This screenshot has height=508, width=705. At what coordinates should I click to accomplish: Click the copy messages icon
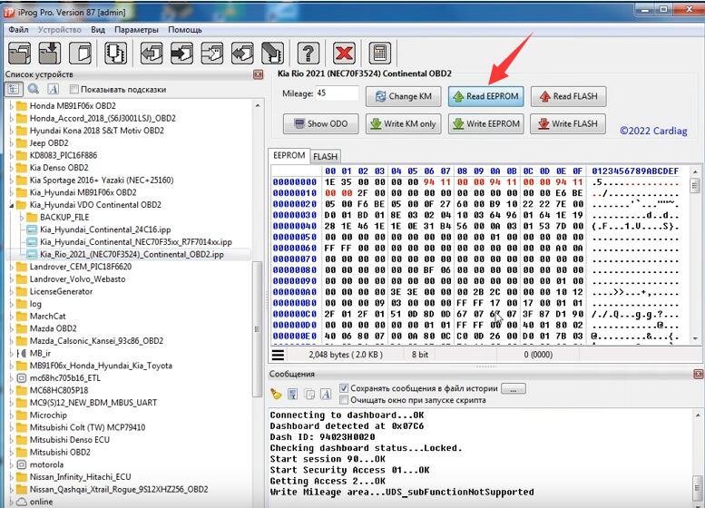point(309,395)
